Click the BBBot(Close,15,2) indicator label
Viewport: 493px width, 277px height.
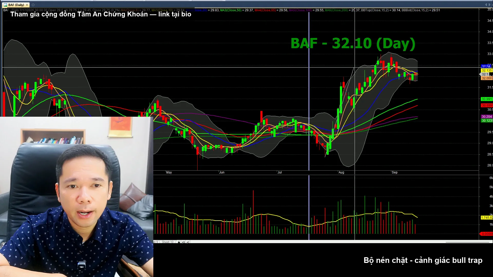pos(415,10)
